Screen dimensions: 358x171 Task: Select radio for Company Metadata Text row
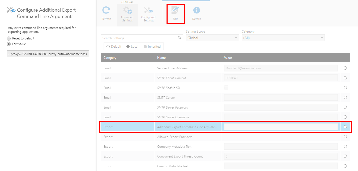345,146
